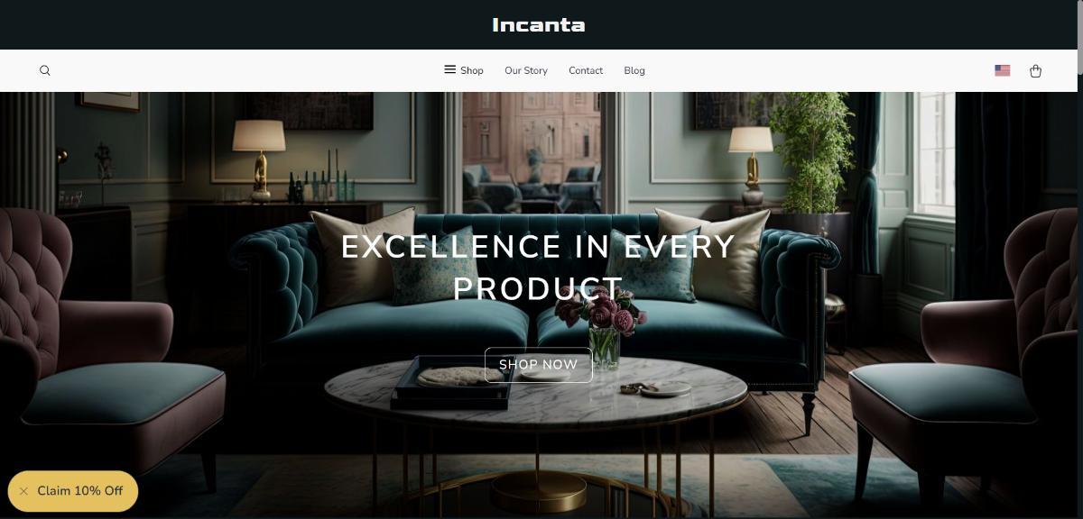Open the Contact page
Viewport: 1083px width, 519px height.
586,70
